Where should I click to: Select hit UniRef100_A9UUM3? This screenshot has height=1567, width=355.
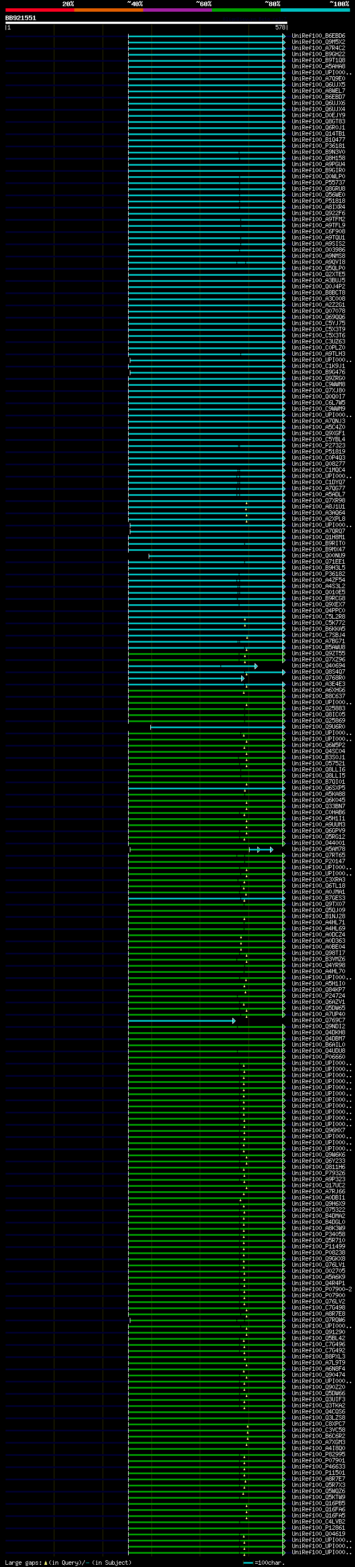[318, 825]
